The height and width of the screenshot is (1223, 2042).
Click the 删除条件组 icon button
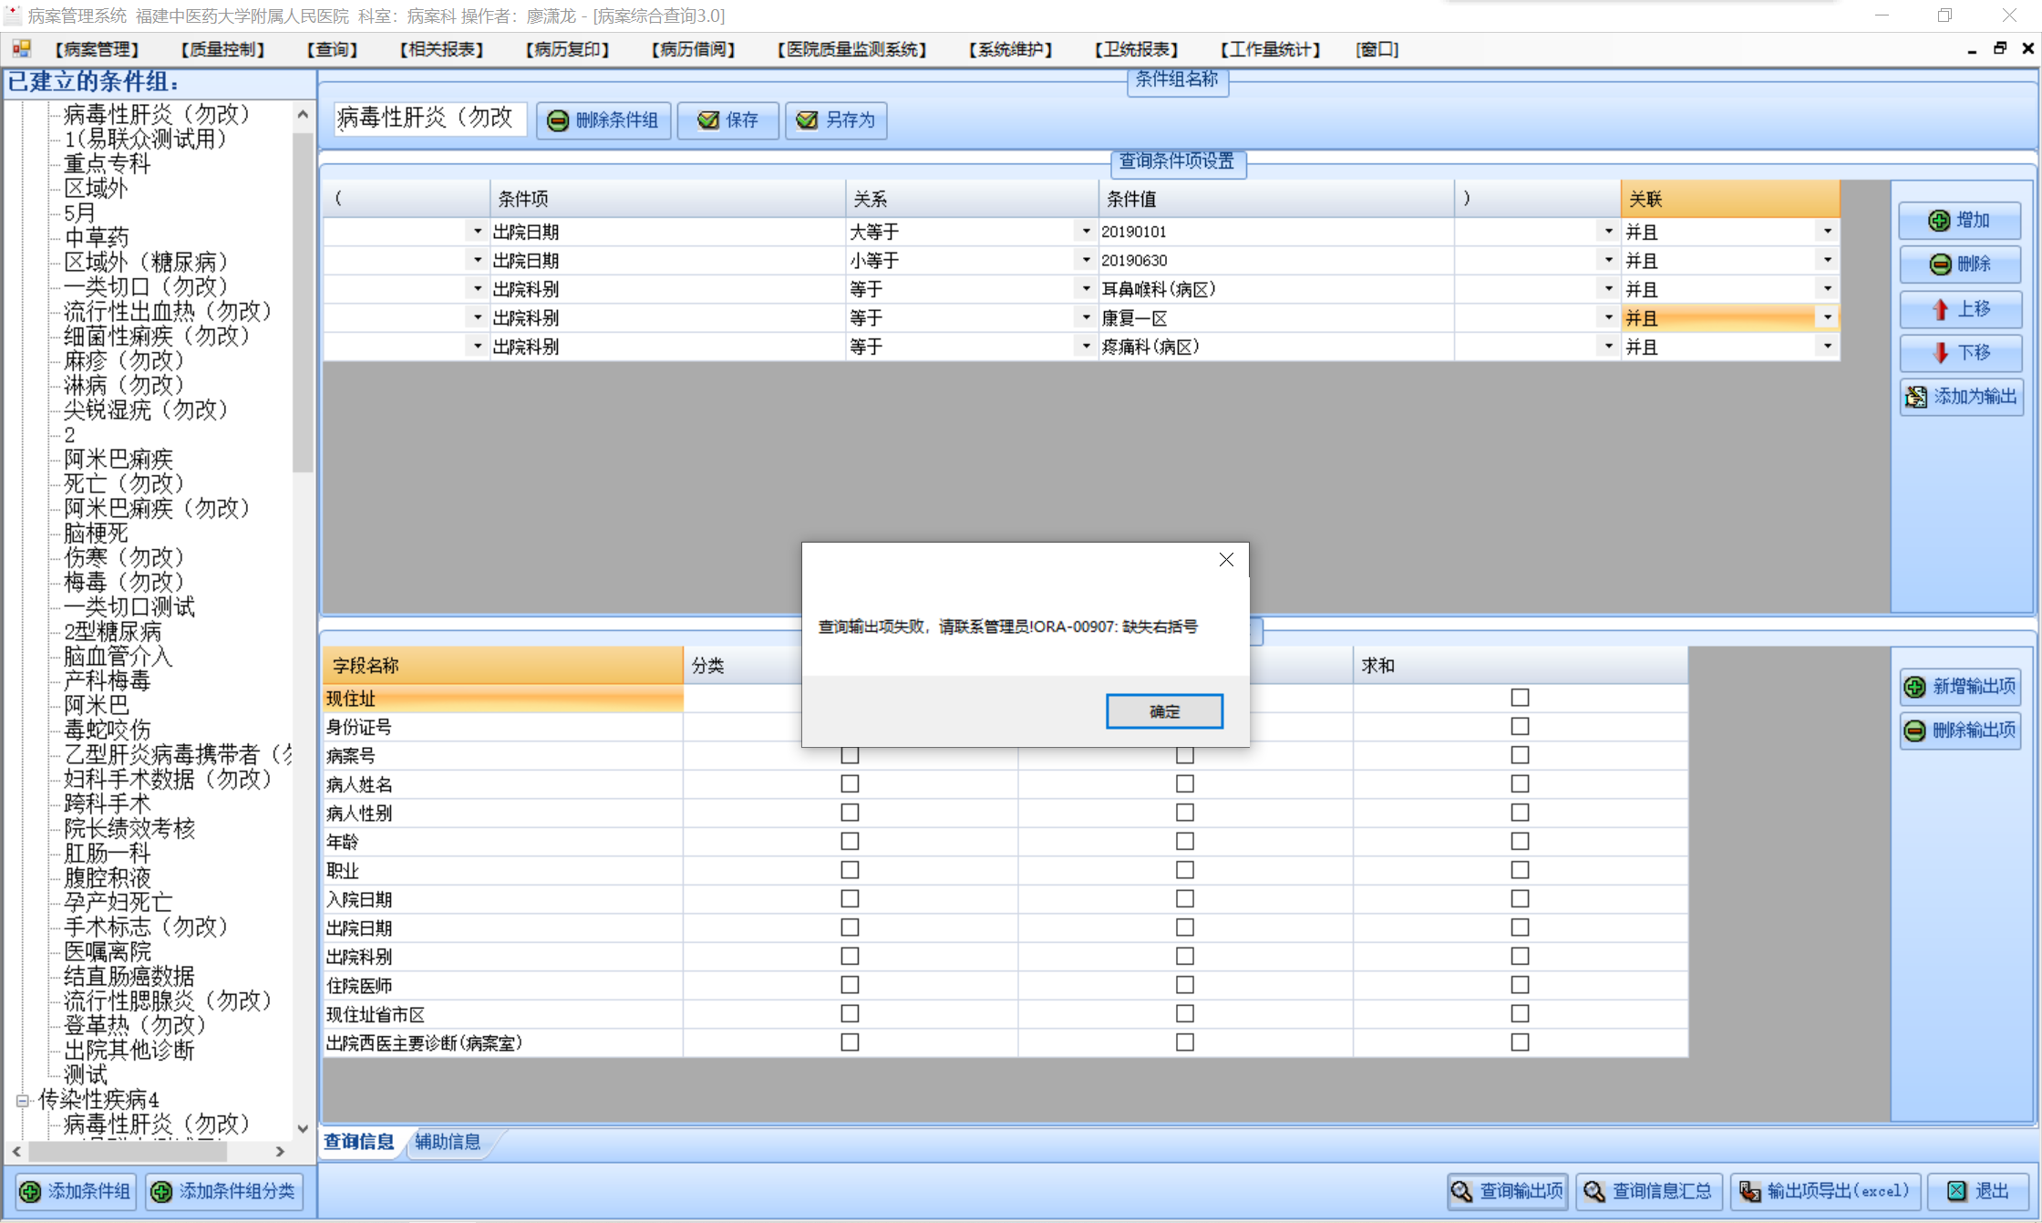click(x=558, y=120)
